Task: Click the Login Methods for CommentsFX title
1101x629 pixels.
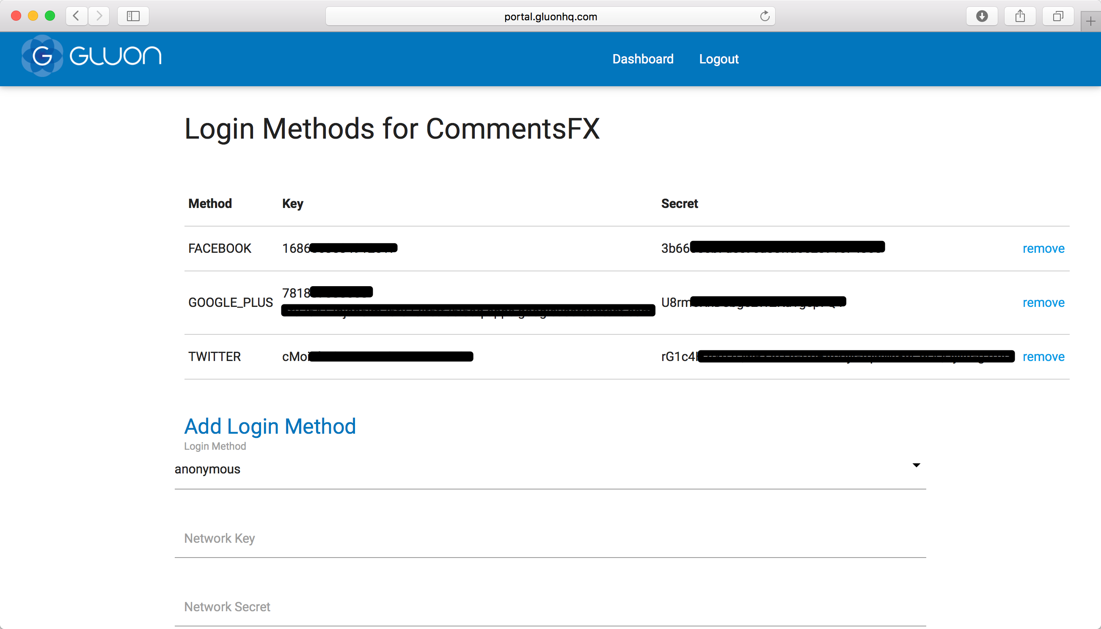Action: coord(392,129)
